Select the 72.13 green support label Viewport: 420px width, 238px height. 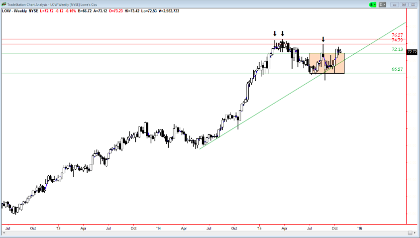pos(397,49)
